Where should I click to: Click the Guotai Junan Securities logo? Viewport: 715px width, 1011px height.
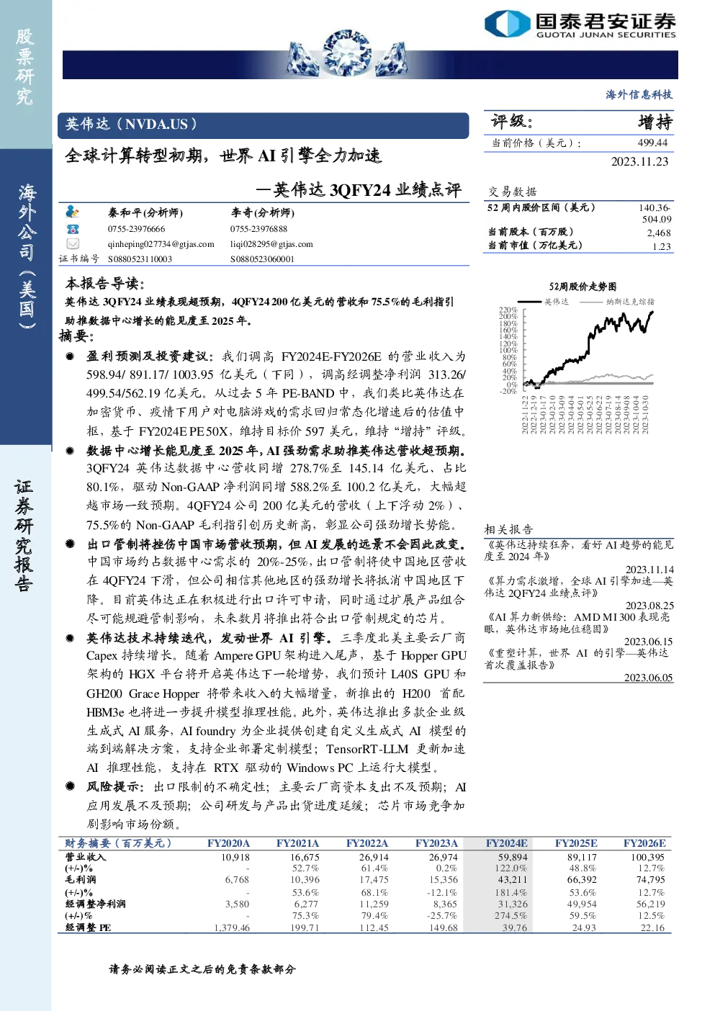580,24
